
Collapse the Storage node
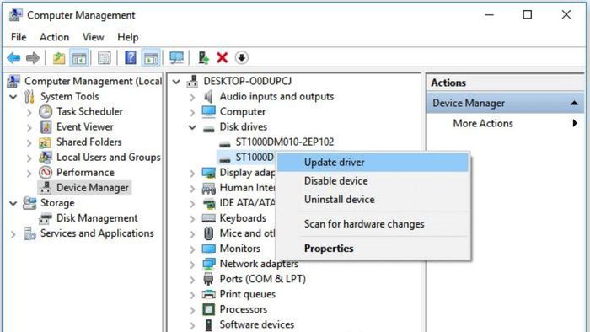[13, 203]
